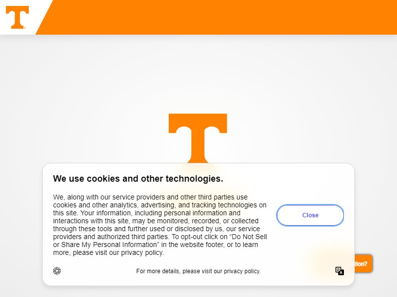This screenshot has width=397, height=297.
Task: Click the blank gray area above the center logo
Action: coord(198,76)
